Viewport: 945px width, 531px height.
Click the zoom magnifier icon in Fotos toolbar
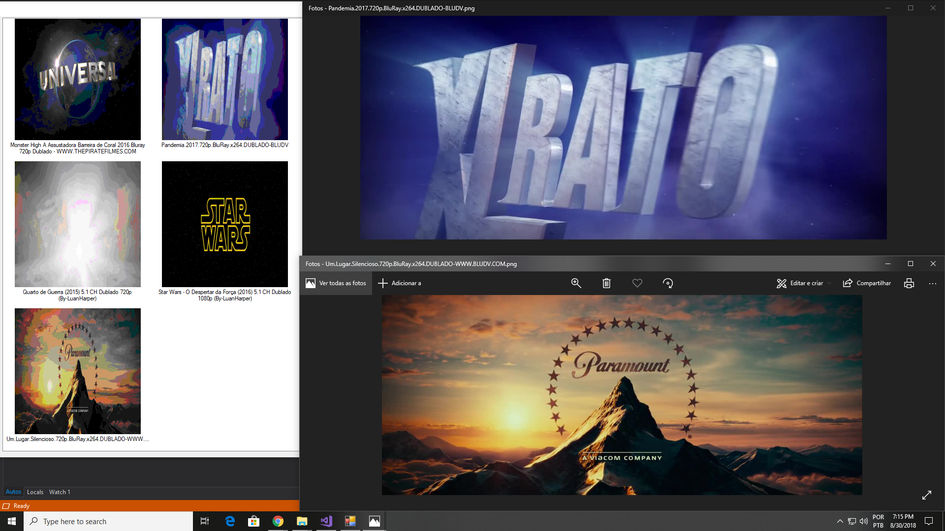576,283
